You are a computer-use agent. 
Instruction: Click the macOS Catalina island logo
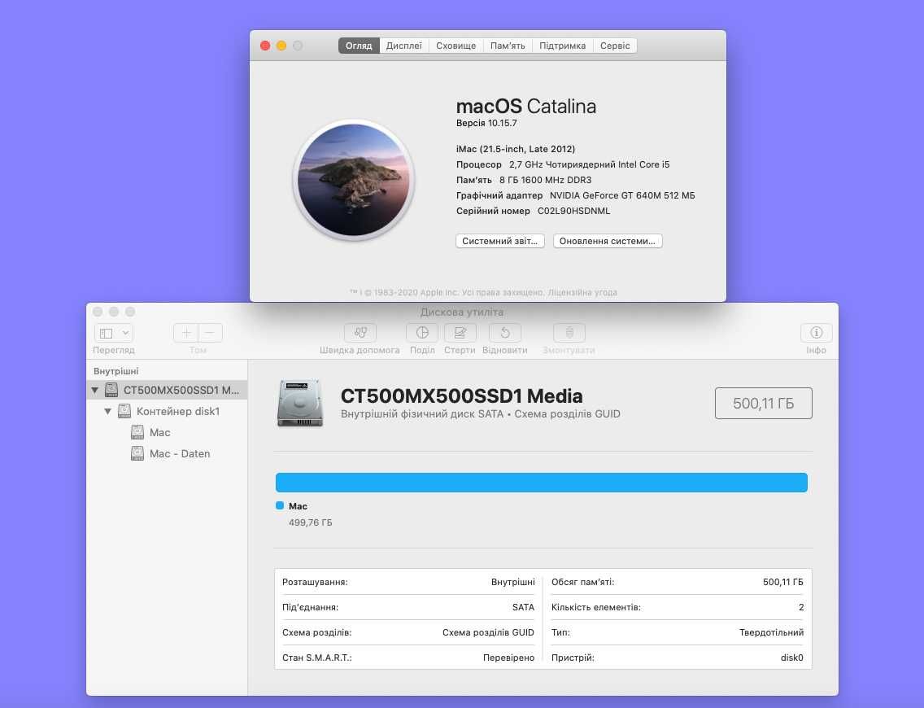[x=354, y=180]
